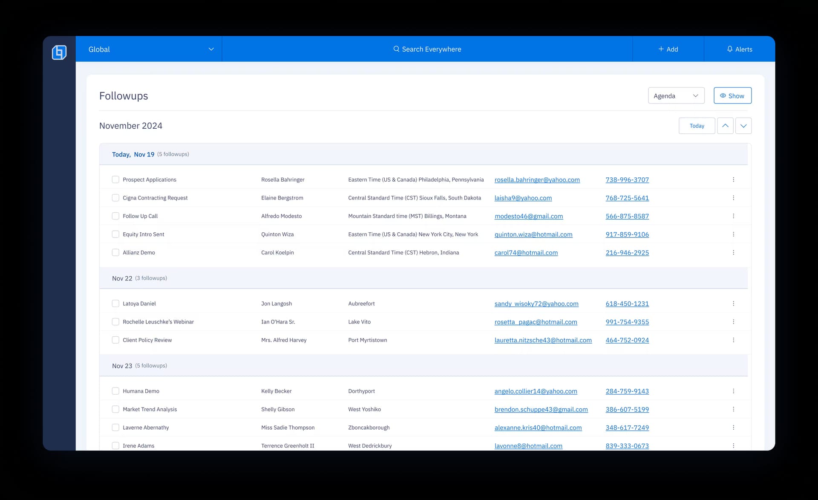Call phone number 917-859-9106
Screen dimensions: 818x500
point(627,234)
